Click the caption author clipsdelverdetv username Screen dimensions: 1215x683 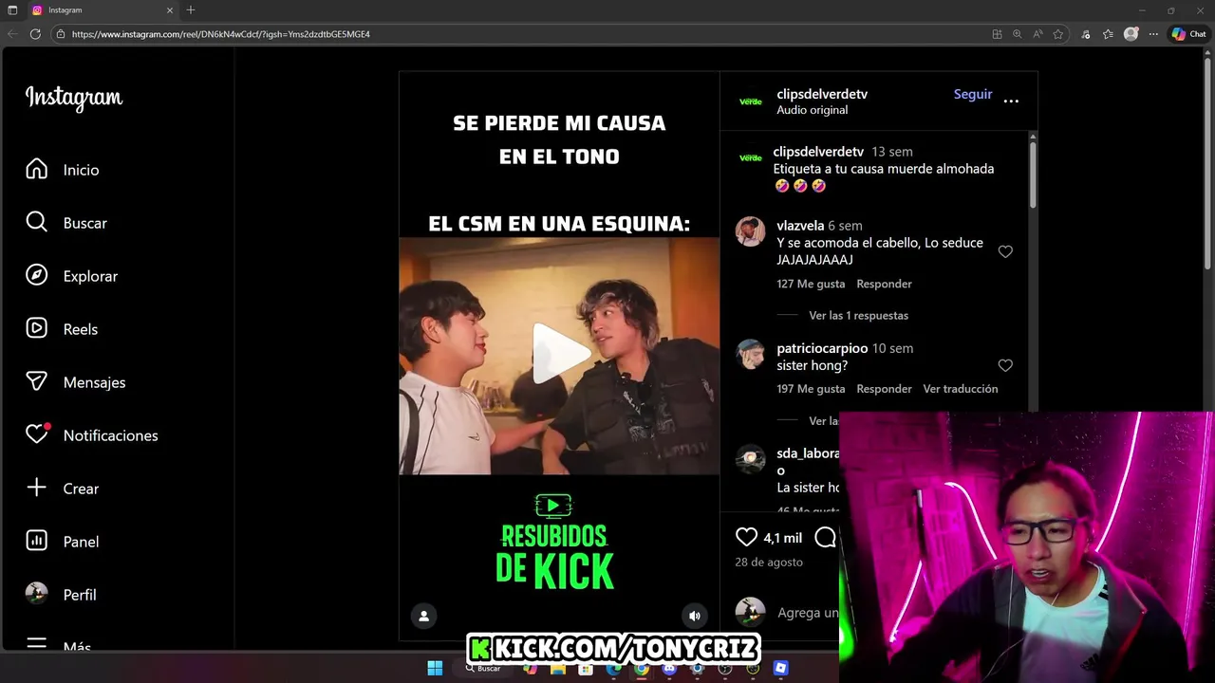818,152
